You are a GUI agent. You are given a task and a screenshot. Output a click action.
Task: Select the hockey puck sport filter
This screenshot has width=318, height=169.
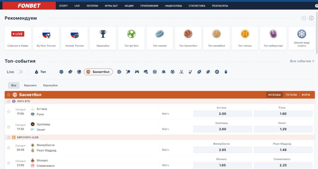[x=70, y=72]
